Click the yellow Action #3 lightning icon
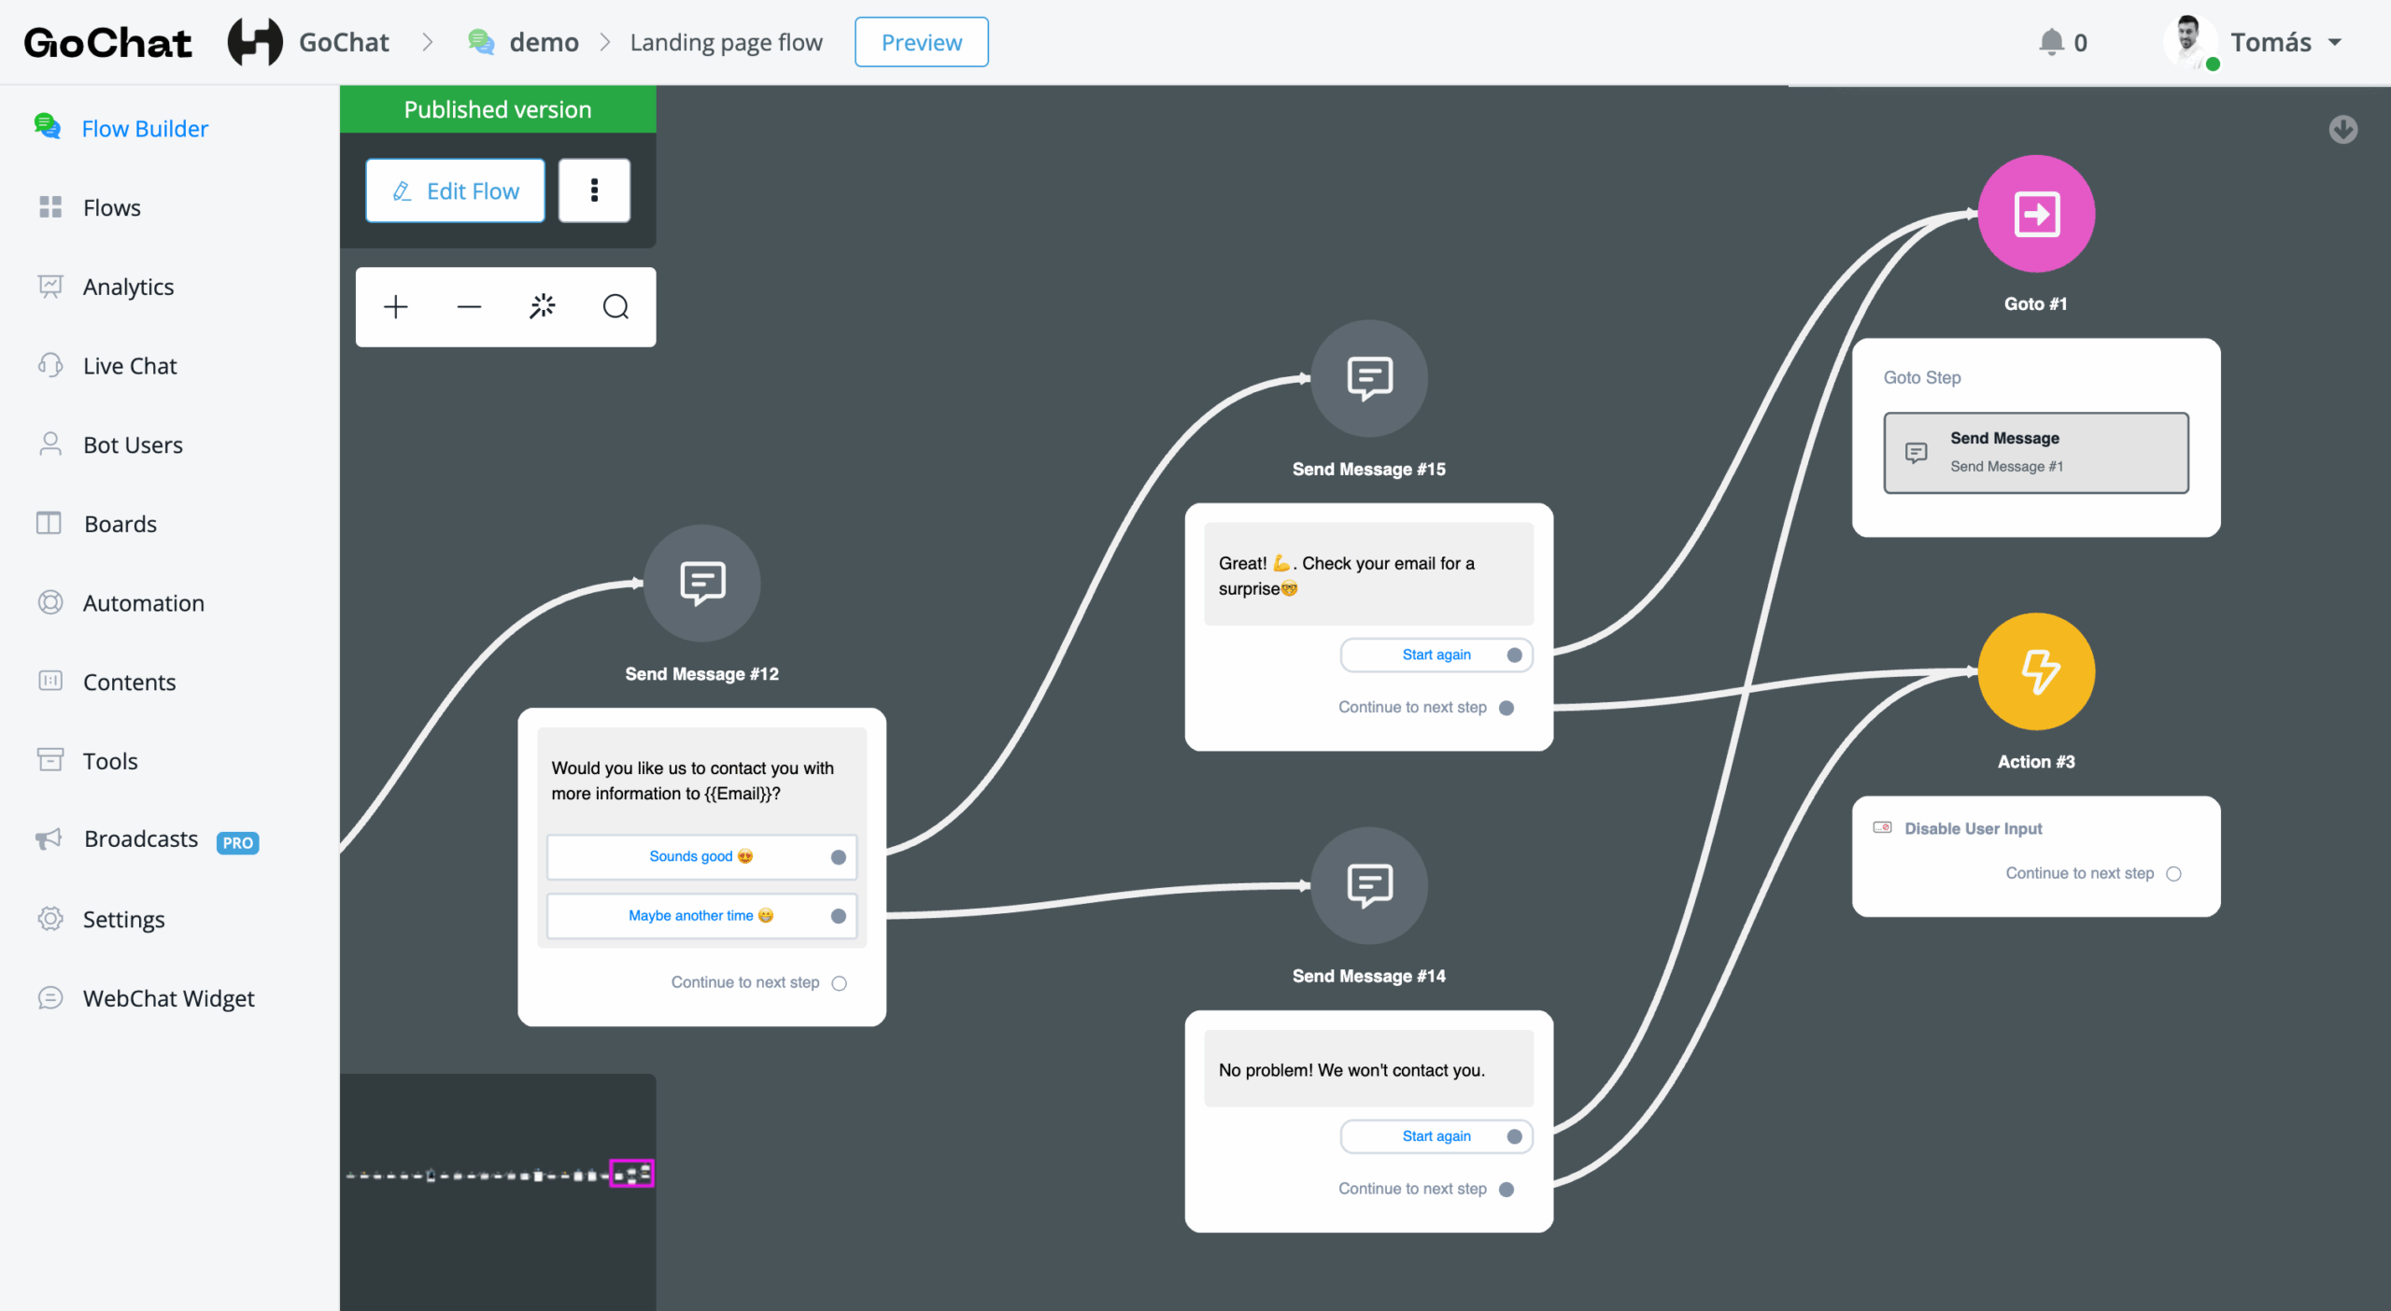The height and width of the screenshot is (1311, 2391). (2036, 671)
